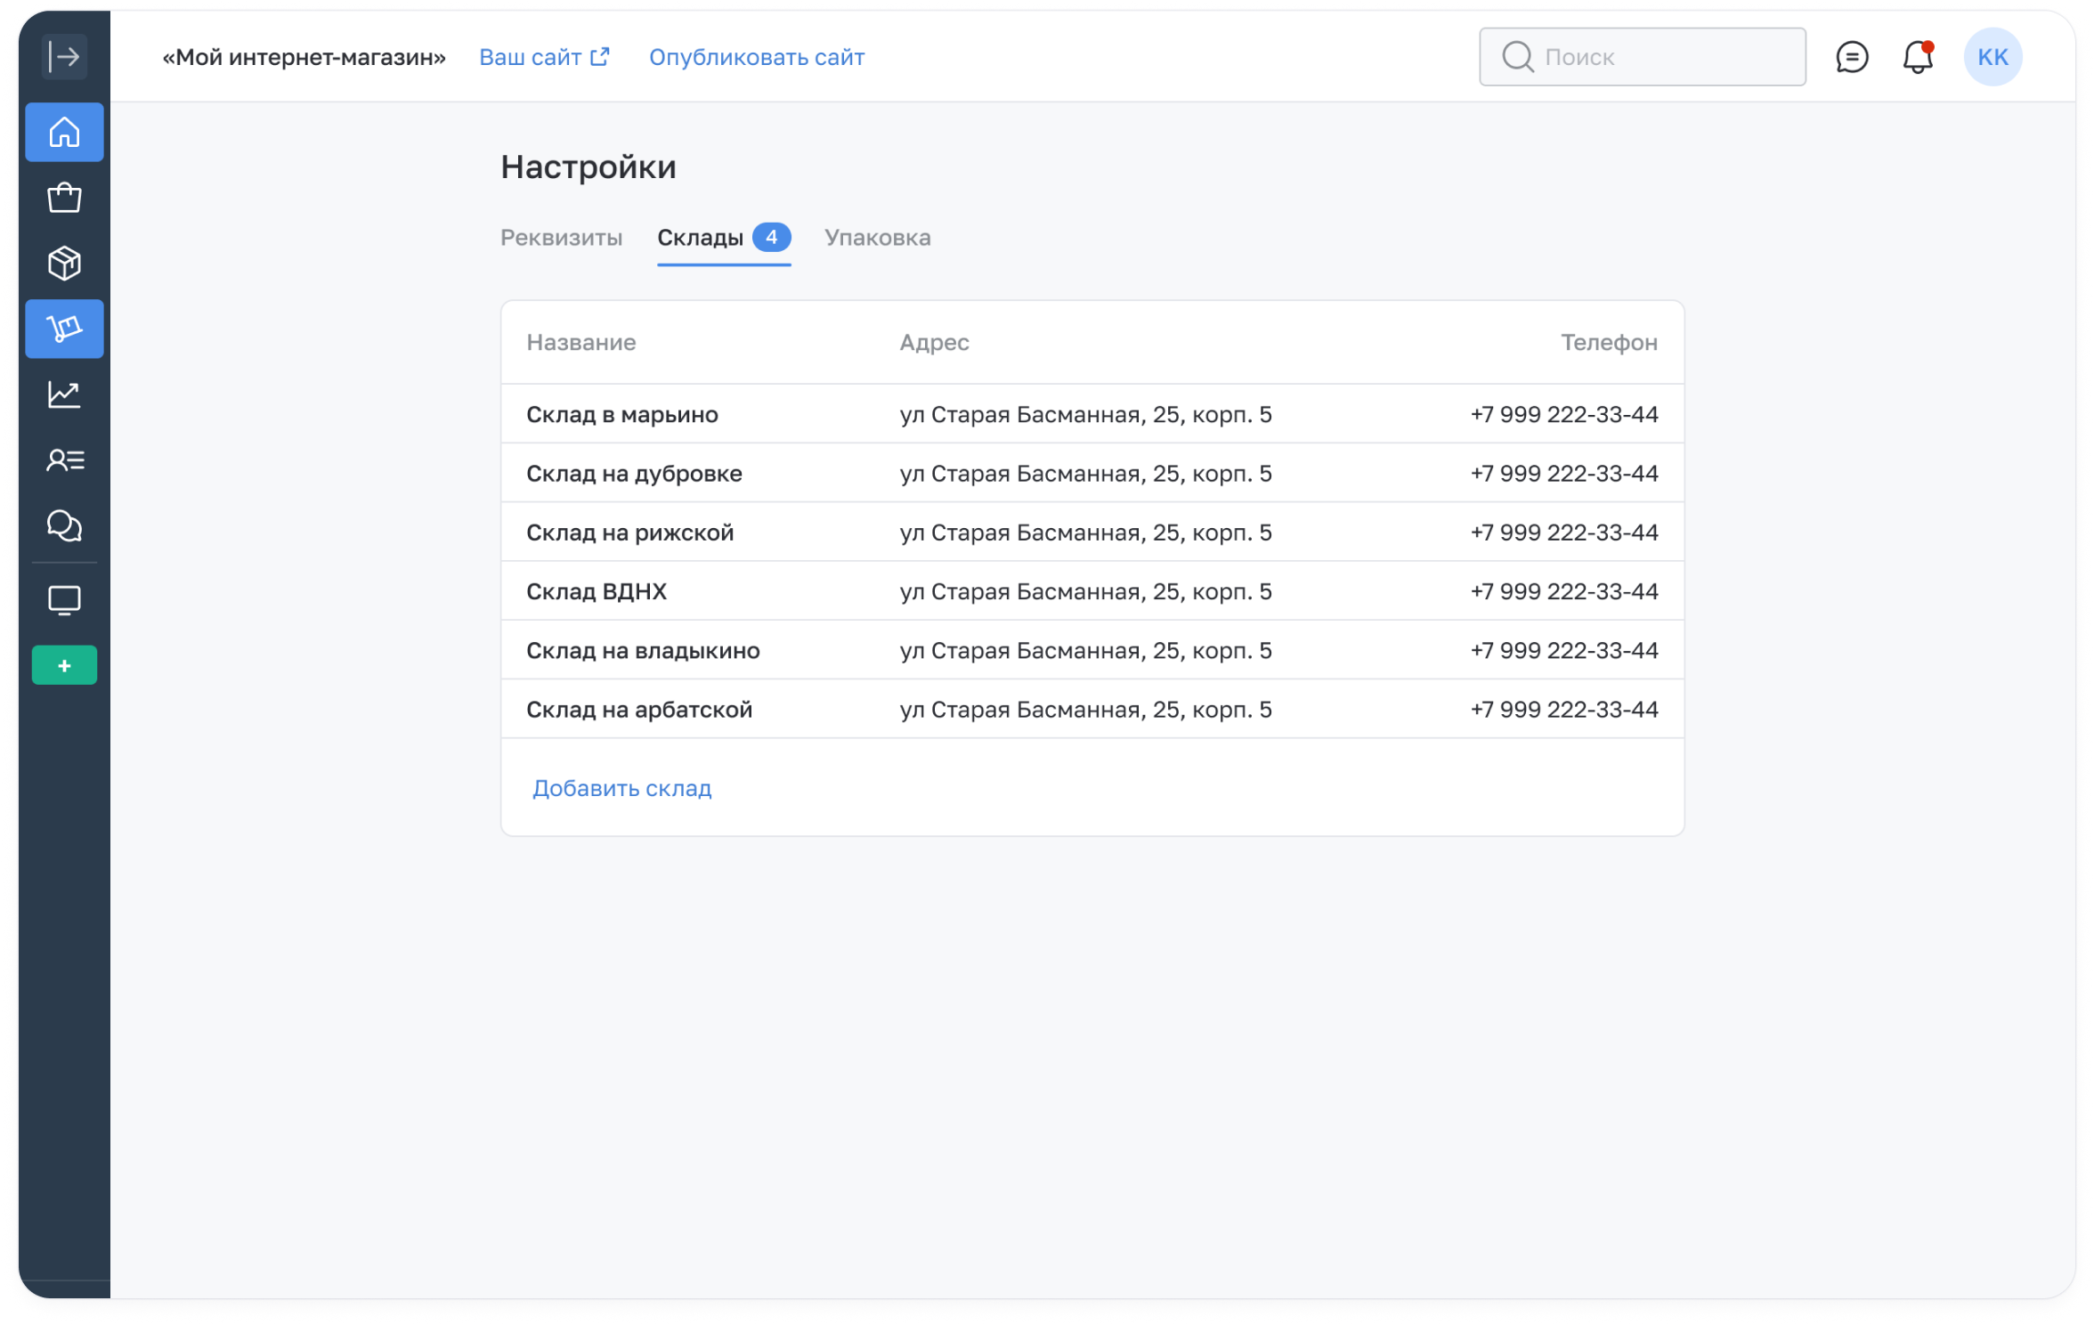Click the Опубликовать сайт link
This screenshot has height=1325, width=2094.
(757, 57)
